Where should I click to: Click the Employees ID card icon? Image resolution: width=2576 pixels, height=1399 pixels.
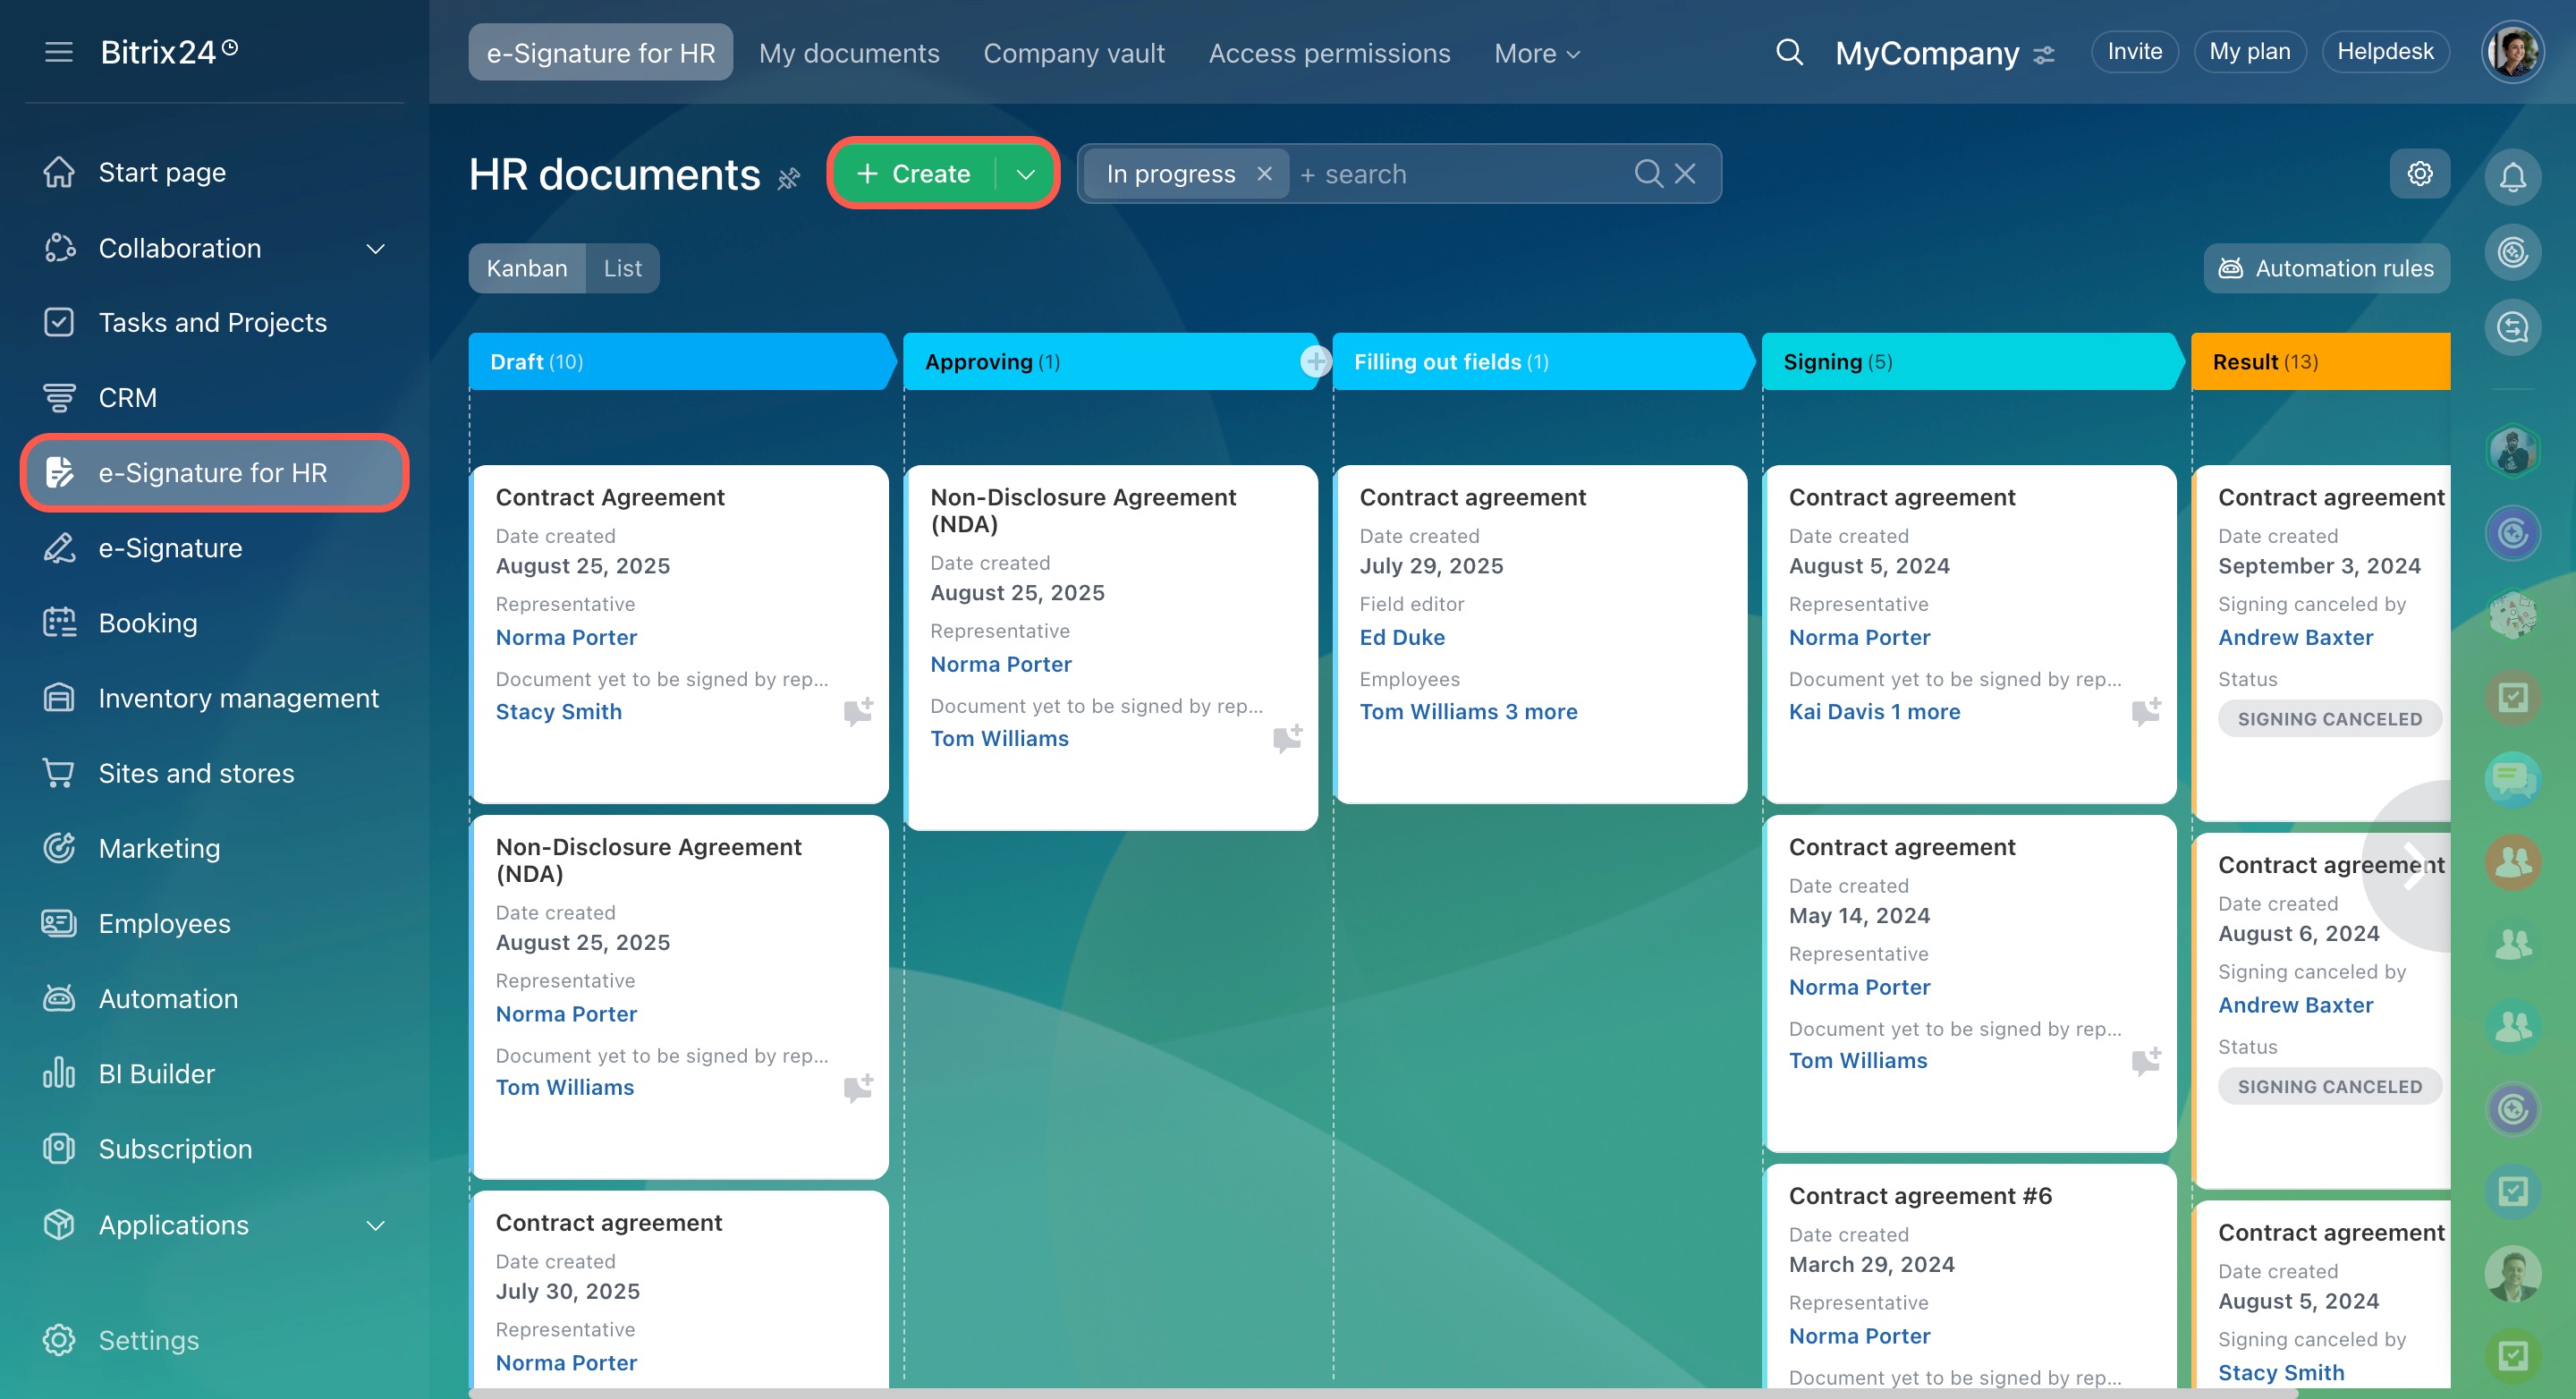(59, 923)
